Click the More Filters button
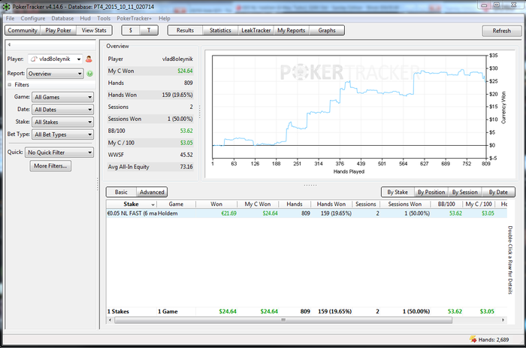Screen dimensions: 526x348 tap(50, 166)
